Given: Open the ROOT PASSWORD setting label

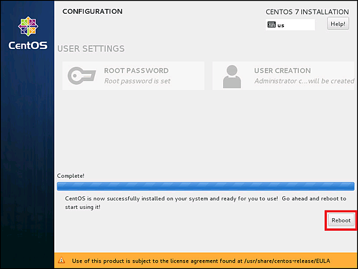Looking at the screenshot, I should pos(136,70).
